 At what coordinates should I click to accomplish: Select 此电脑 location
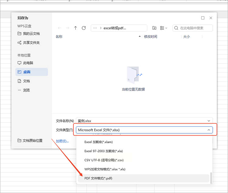pyautogui.click(x=26, y=63)
